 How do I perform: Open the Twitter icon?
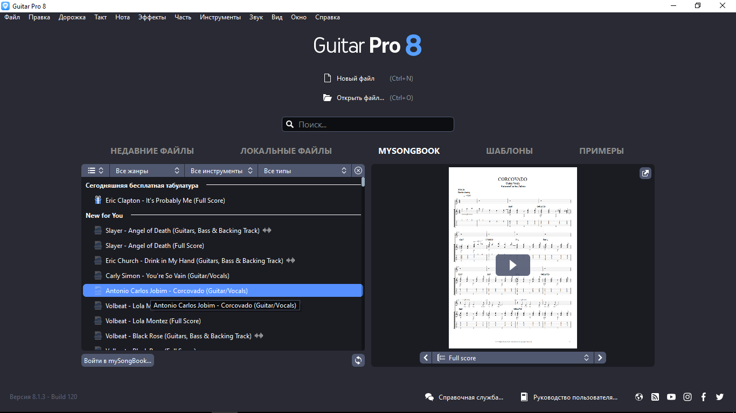(720, 397)
